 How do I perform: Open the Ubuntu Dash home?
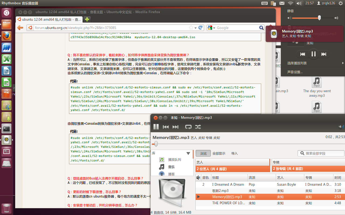tap(6, 13)
